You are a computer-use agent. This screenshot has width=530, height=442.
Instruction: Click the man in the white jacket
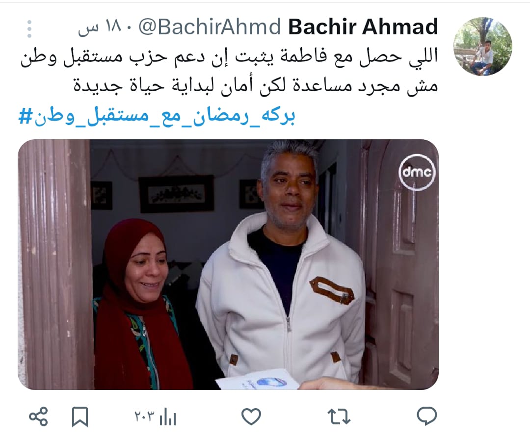point(282,263)
